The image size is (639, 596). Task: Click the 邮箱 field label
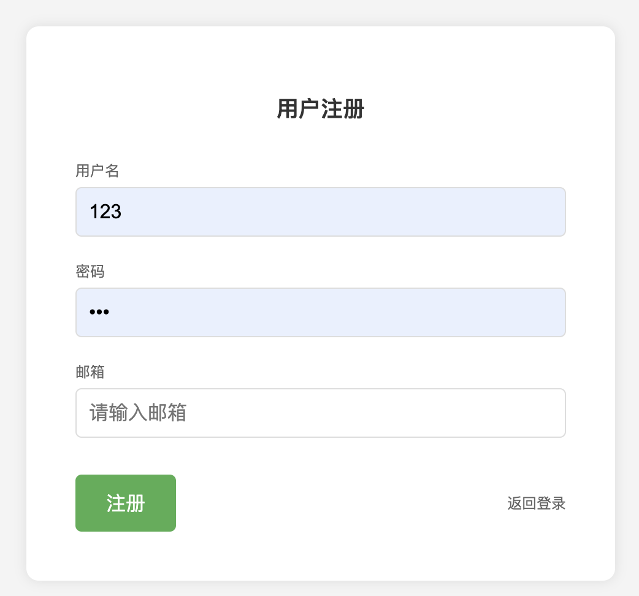point(90,373)
